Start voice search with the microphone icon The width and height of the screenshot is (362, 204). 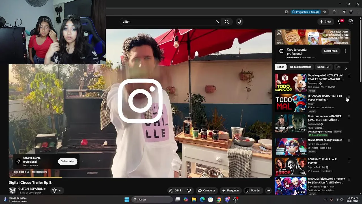point(240,22)
